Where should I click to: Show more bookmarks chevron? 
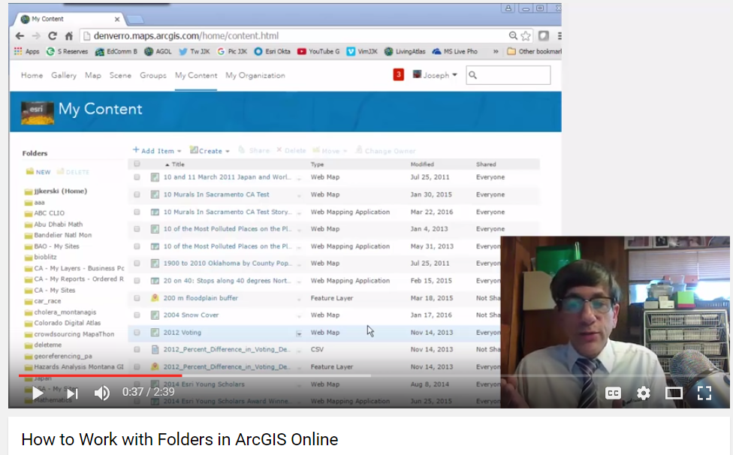[496, 51]
